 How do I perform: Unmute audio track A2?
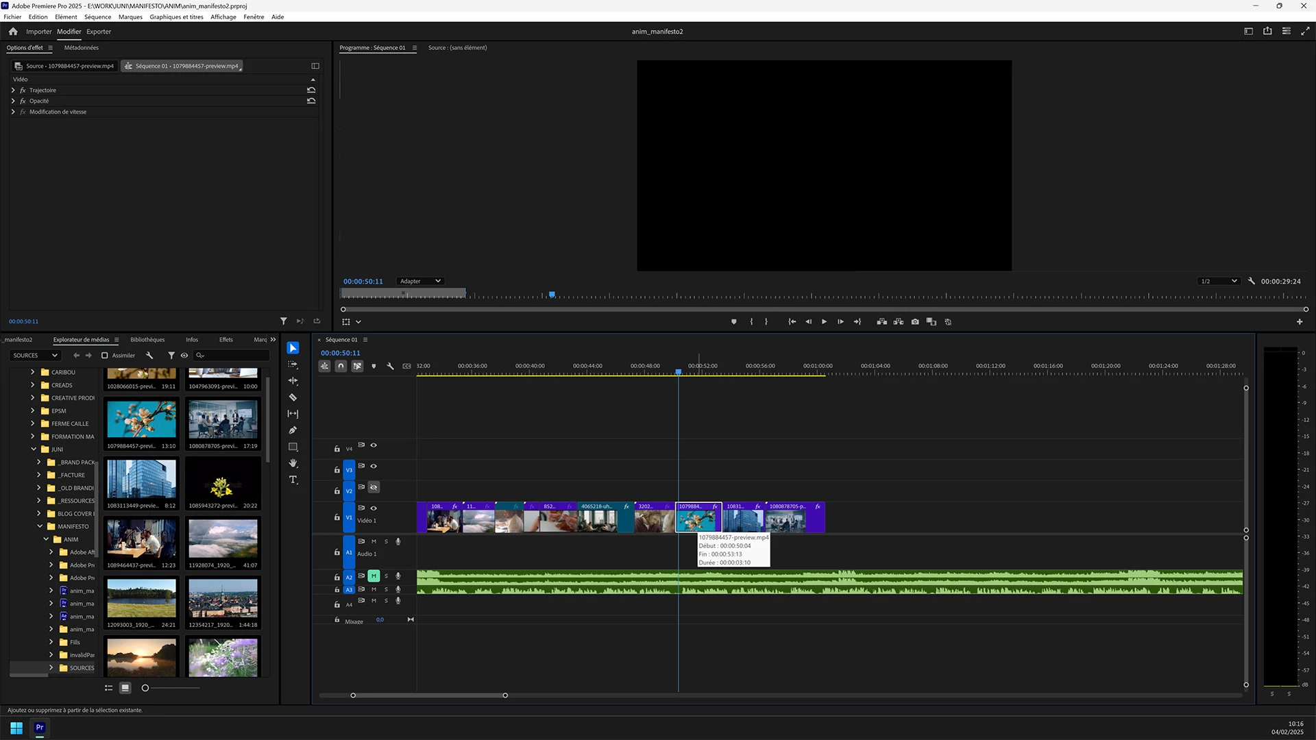tap(374, 576)
